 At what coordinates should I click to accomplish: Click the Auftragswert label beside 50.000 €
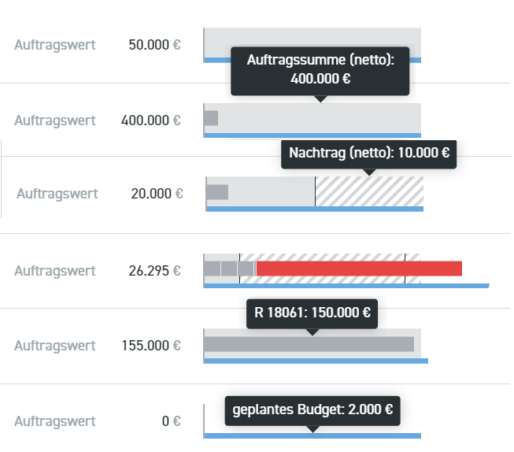pyautogui.click(x=55, y=45)
